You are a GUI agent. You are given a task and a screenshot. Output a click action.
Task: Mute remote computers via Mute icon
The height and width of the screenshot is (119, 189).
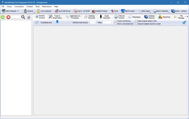point(114,11)
